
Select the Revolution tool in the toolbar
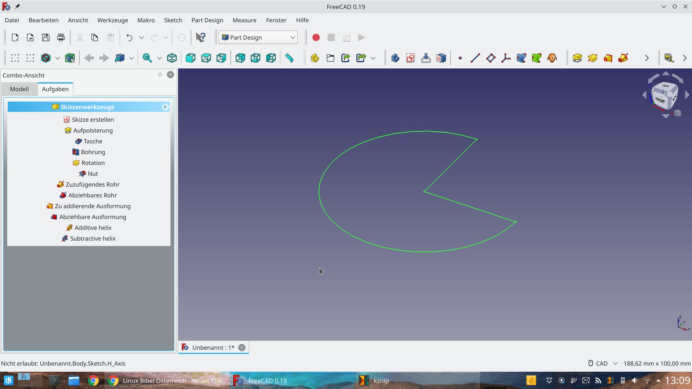tap(592, 58)
